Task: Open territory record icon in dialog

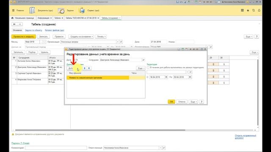Action: [191, 72]
